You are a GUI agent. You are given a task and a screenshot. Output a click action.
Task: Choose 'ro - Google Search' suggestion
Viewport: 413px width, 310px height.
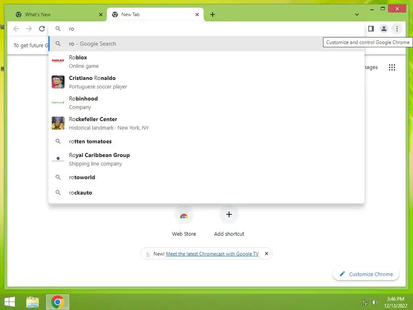[207, 44]
